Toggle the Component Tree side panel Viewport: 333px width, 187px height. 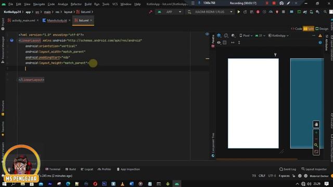213,145
